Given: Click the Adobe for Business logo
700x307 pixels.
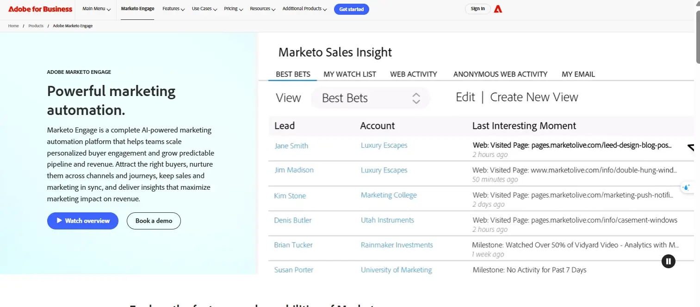Looking at the screenshot, I should (40, 9).
